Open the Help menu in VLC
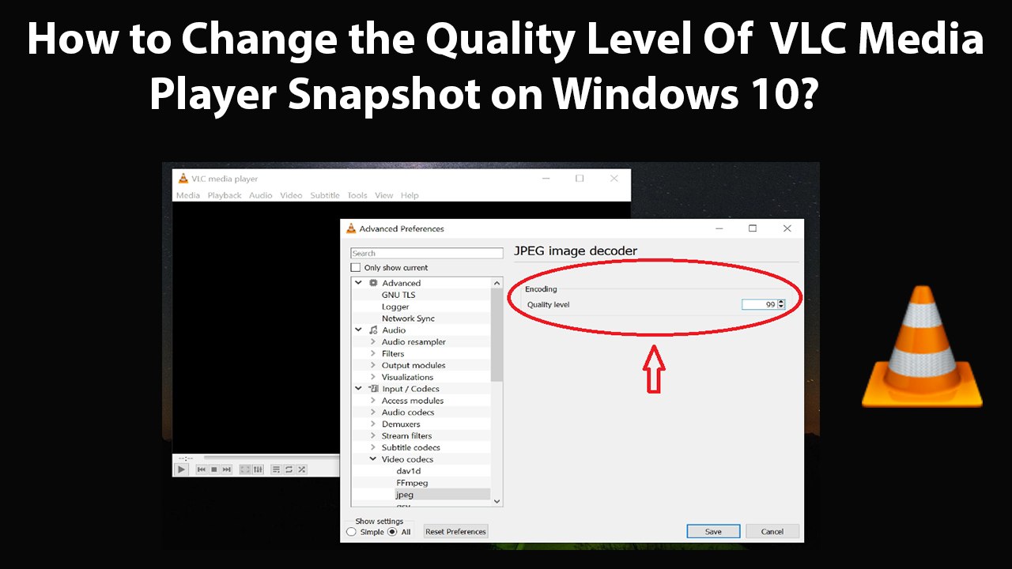The height and width of the screenshot is (569, 1012). (410, 195)
